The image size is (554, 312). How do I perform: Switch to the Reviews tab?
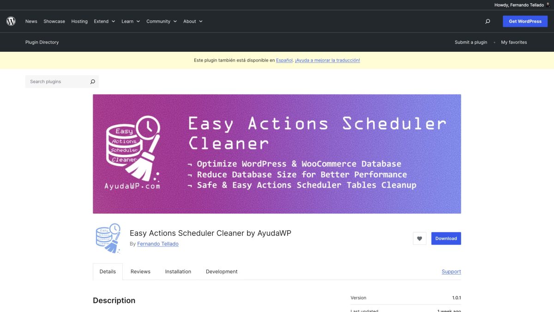click(140, 271)
